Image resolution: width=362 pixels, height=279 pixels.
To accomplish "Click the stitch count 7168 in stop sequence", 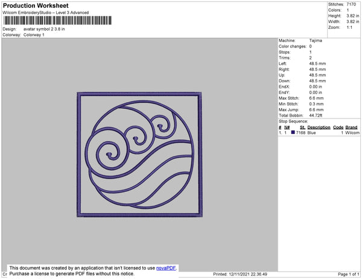I will tap(300, 133).
